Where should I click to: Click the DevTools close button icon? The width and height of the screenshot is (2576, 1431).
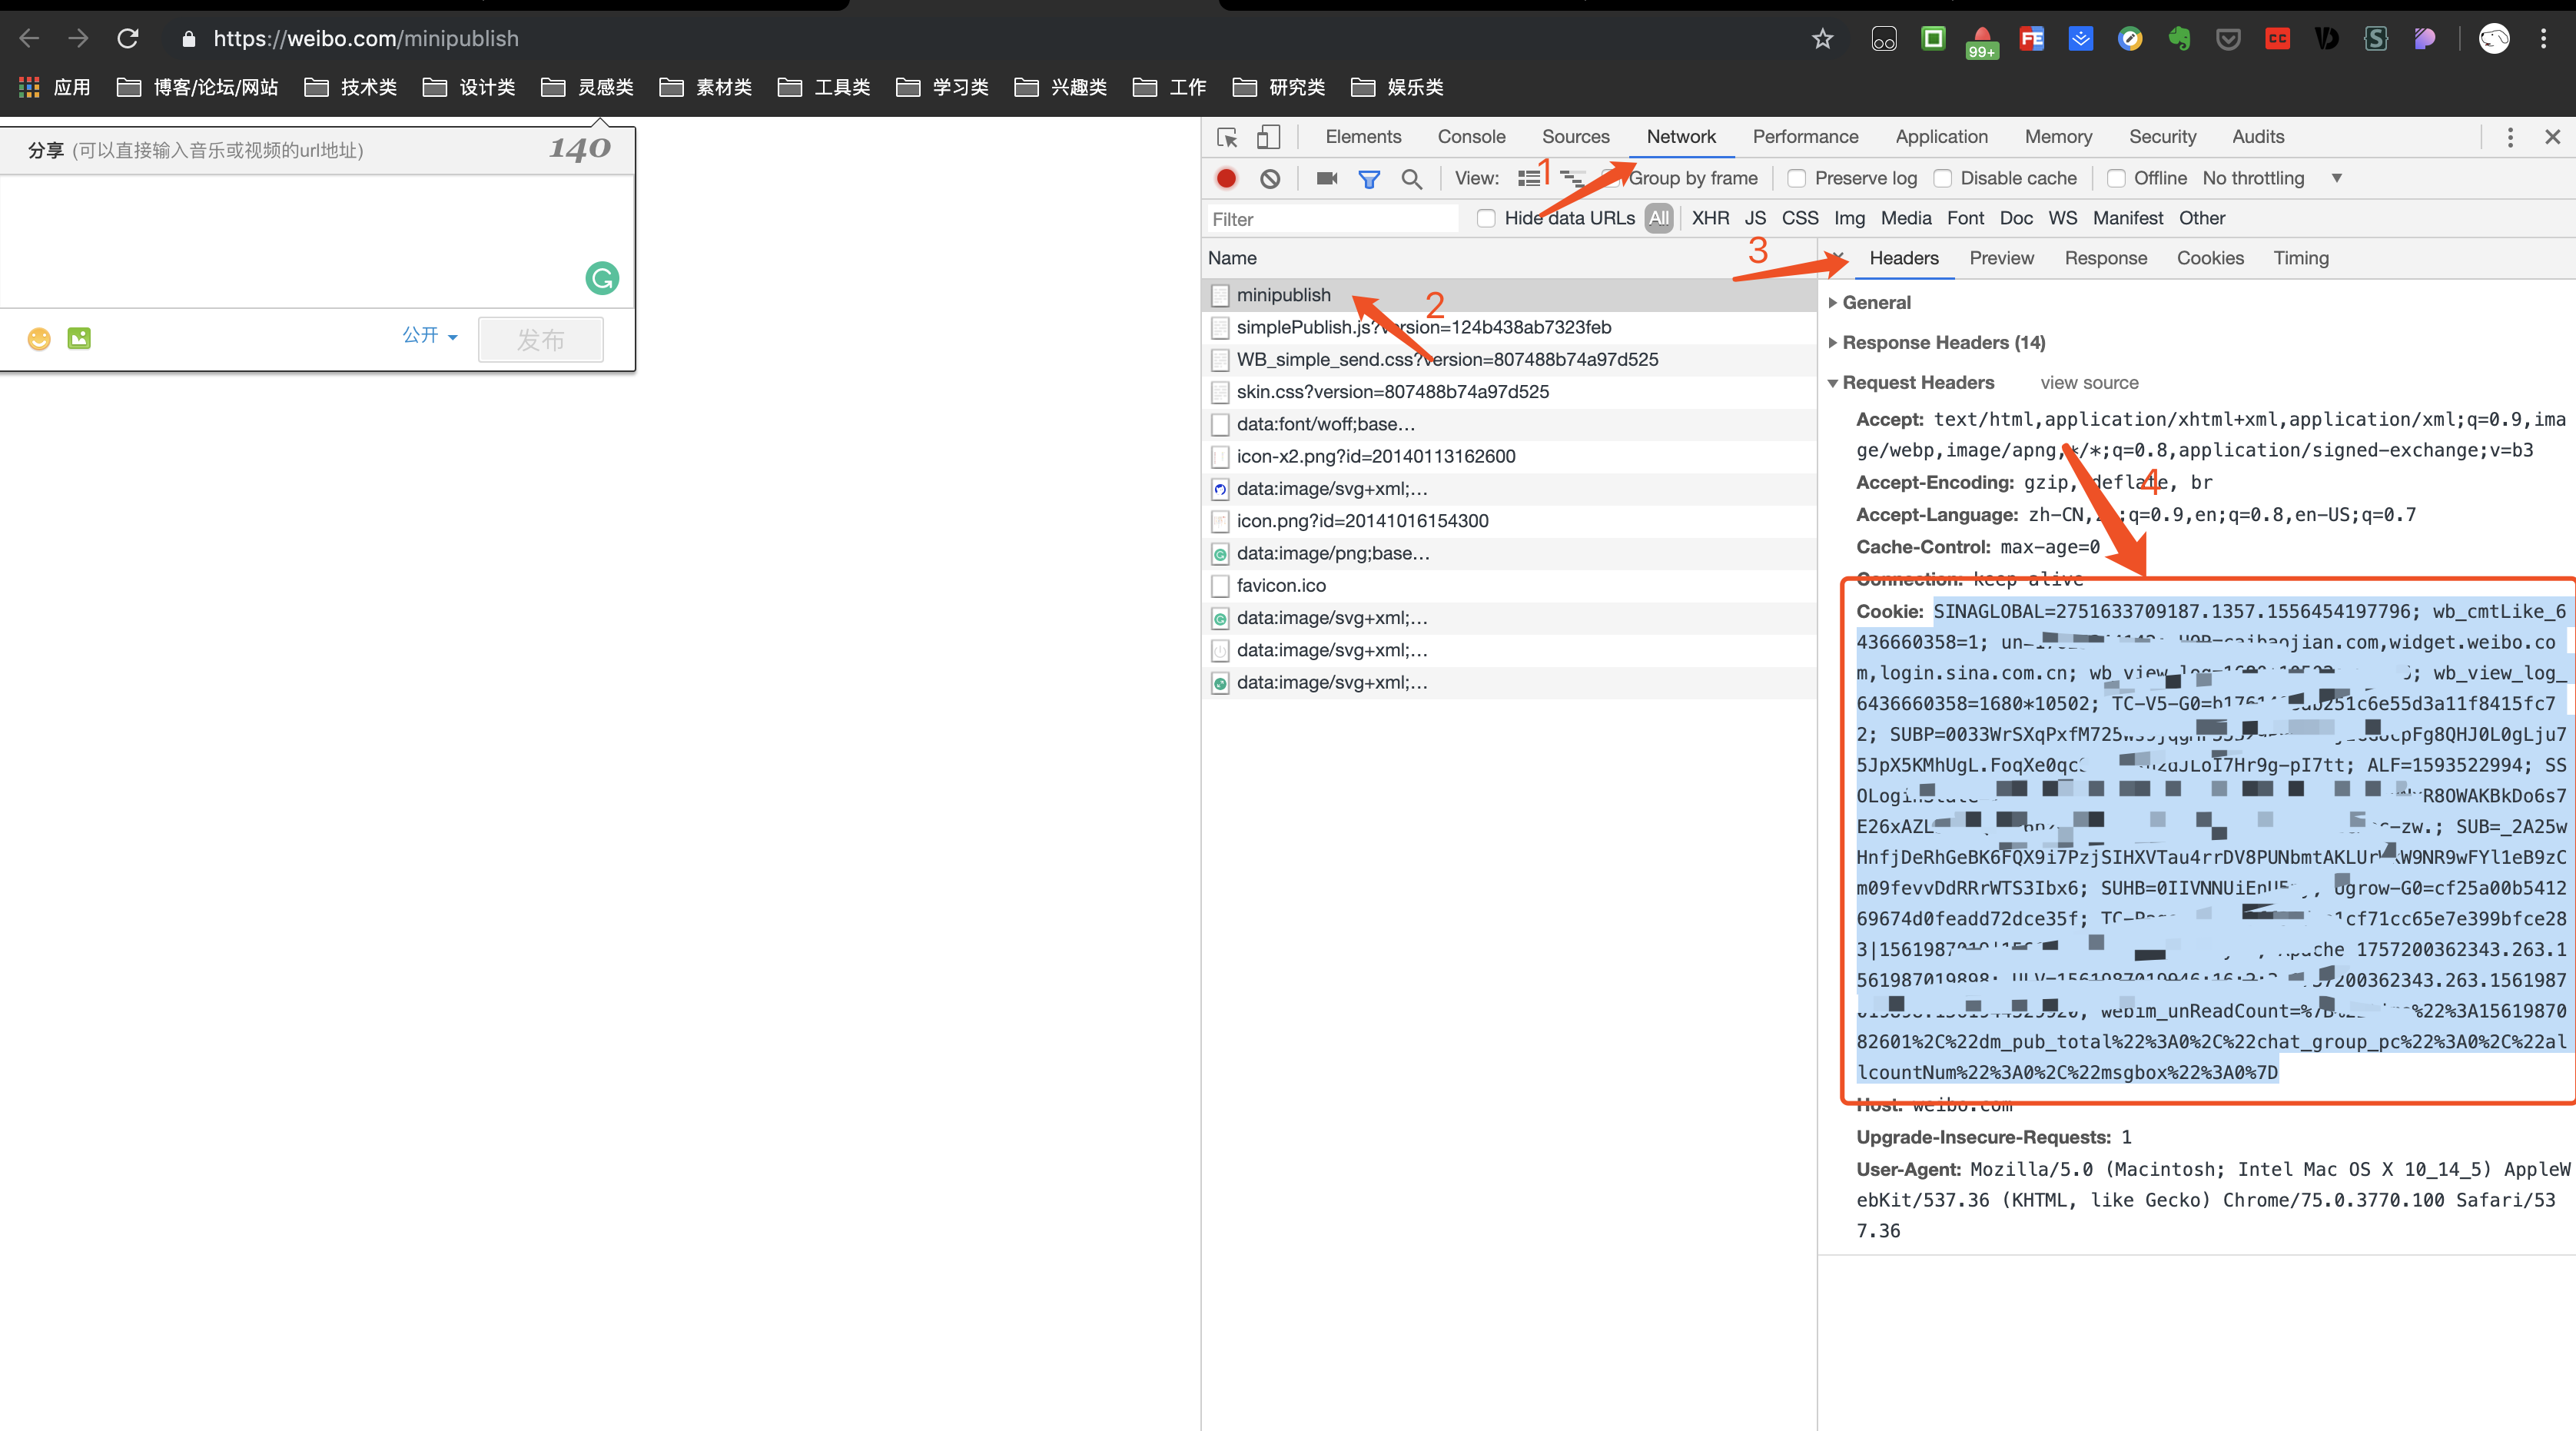(x=2551, y=136)
